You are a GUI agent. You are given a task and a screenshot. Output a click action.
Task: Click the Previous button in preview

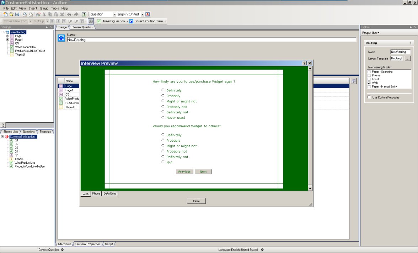coord(184,172)
